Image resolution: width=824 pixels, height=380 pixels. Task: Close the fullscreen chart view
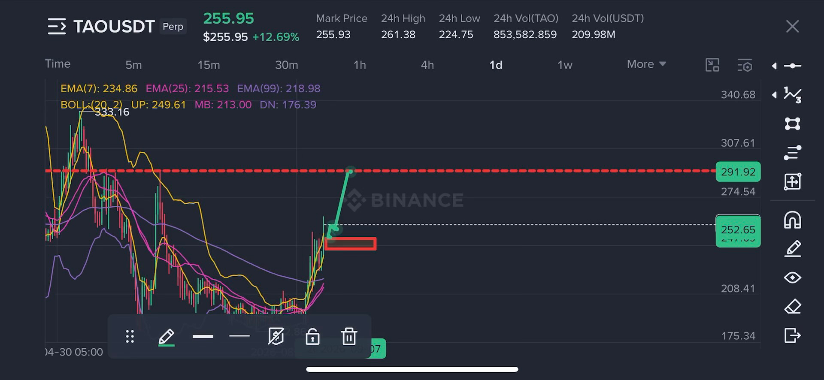(x=792, y=27)
